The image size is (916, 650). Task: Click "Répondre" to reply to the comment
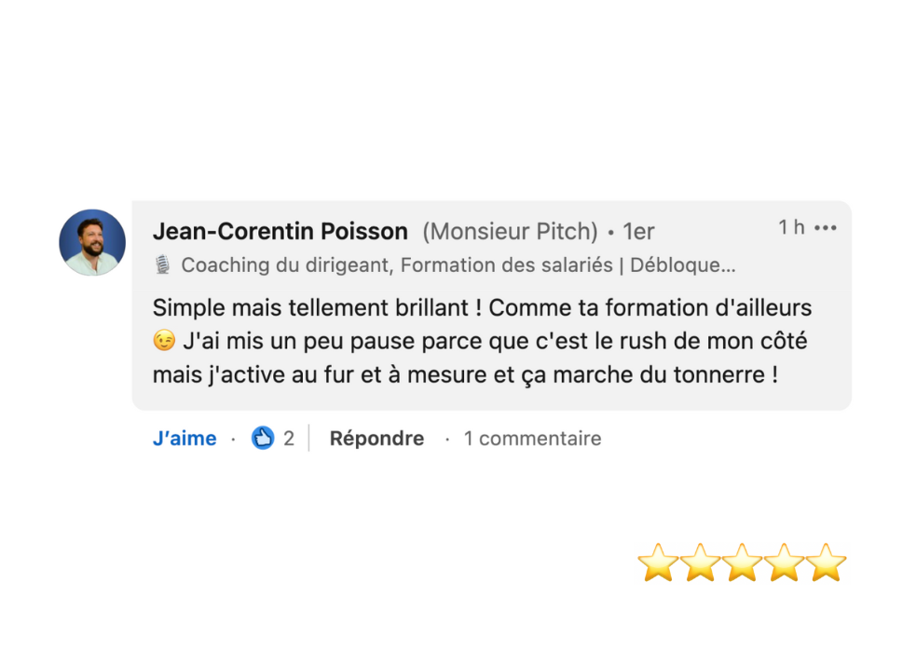(x=376, y=439)
